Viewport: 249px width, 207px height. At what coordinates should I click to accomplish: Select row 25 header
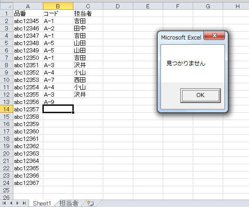(6, 190)
